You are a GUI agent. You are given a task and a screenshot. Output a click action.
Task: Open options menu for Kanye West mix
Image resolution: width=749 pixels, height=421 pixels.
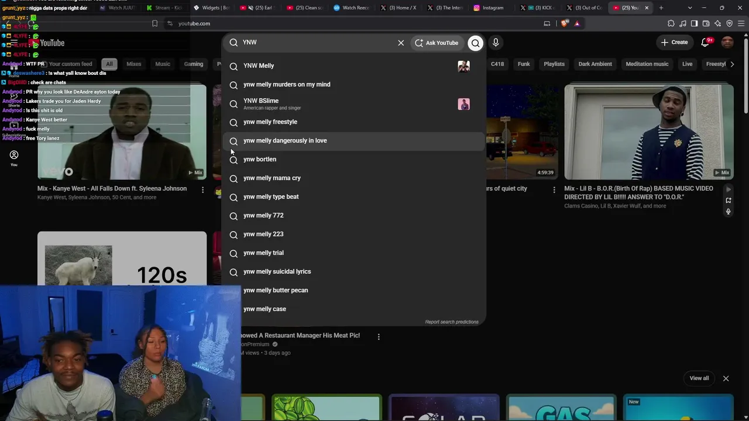click(202, 189)
